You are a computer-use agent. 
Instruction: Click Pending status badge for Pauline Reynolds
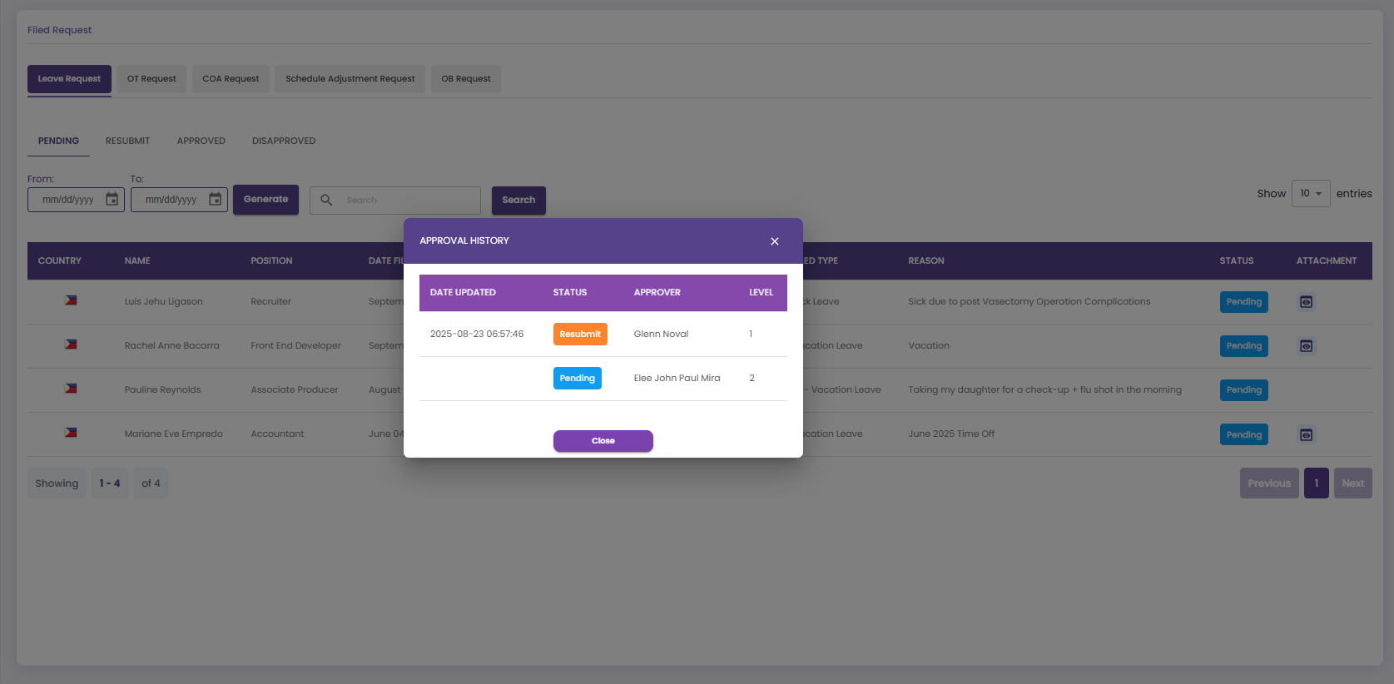click(1243, 390)
